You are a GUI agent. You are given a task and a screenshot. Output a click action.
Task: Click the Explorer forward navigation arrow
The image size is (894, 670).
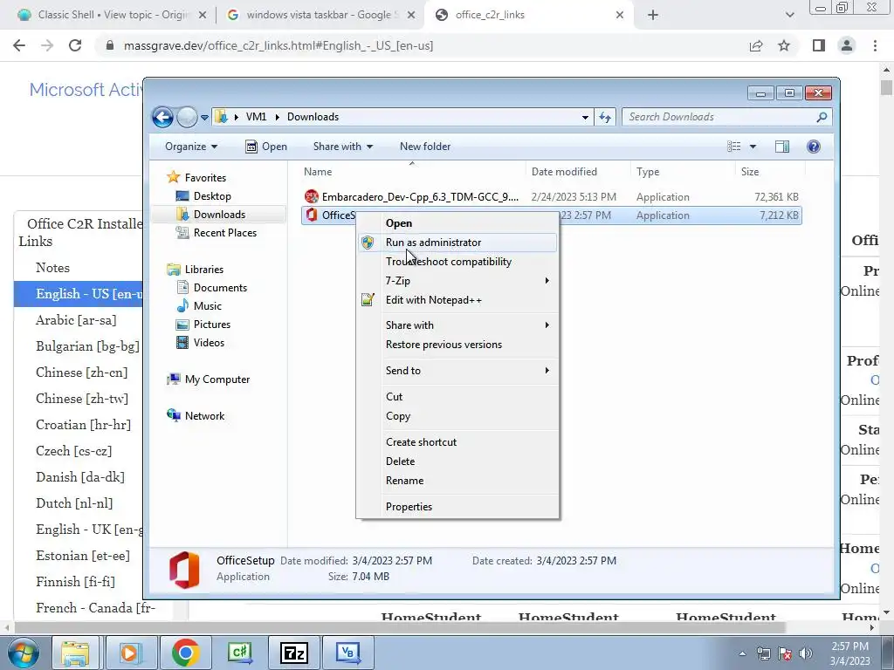pos(187,118)
